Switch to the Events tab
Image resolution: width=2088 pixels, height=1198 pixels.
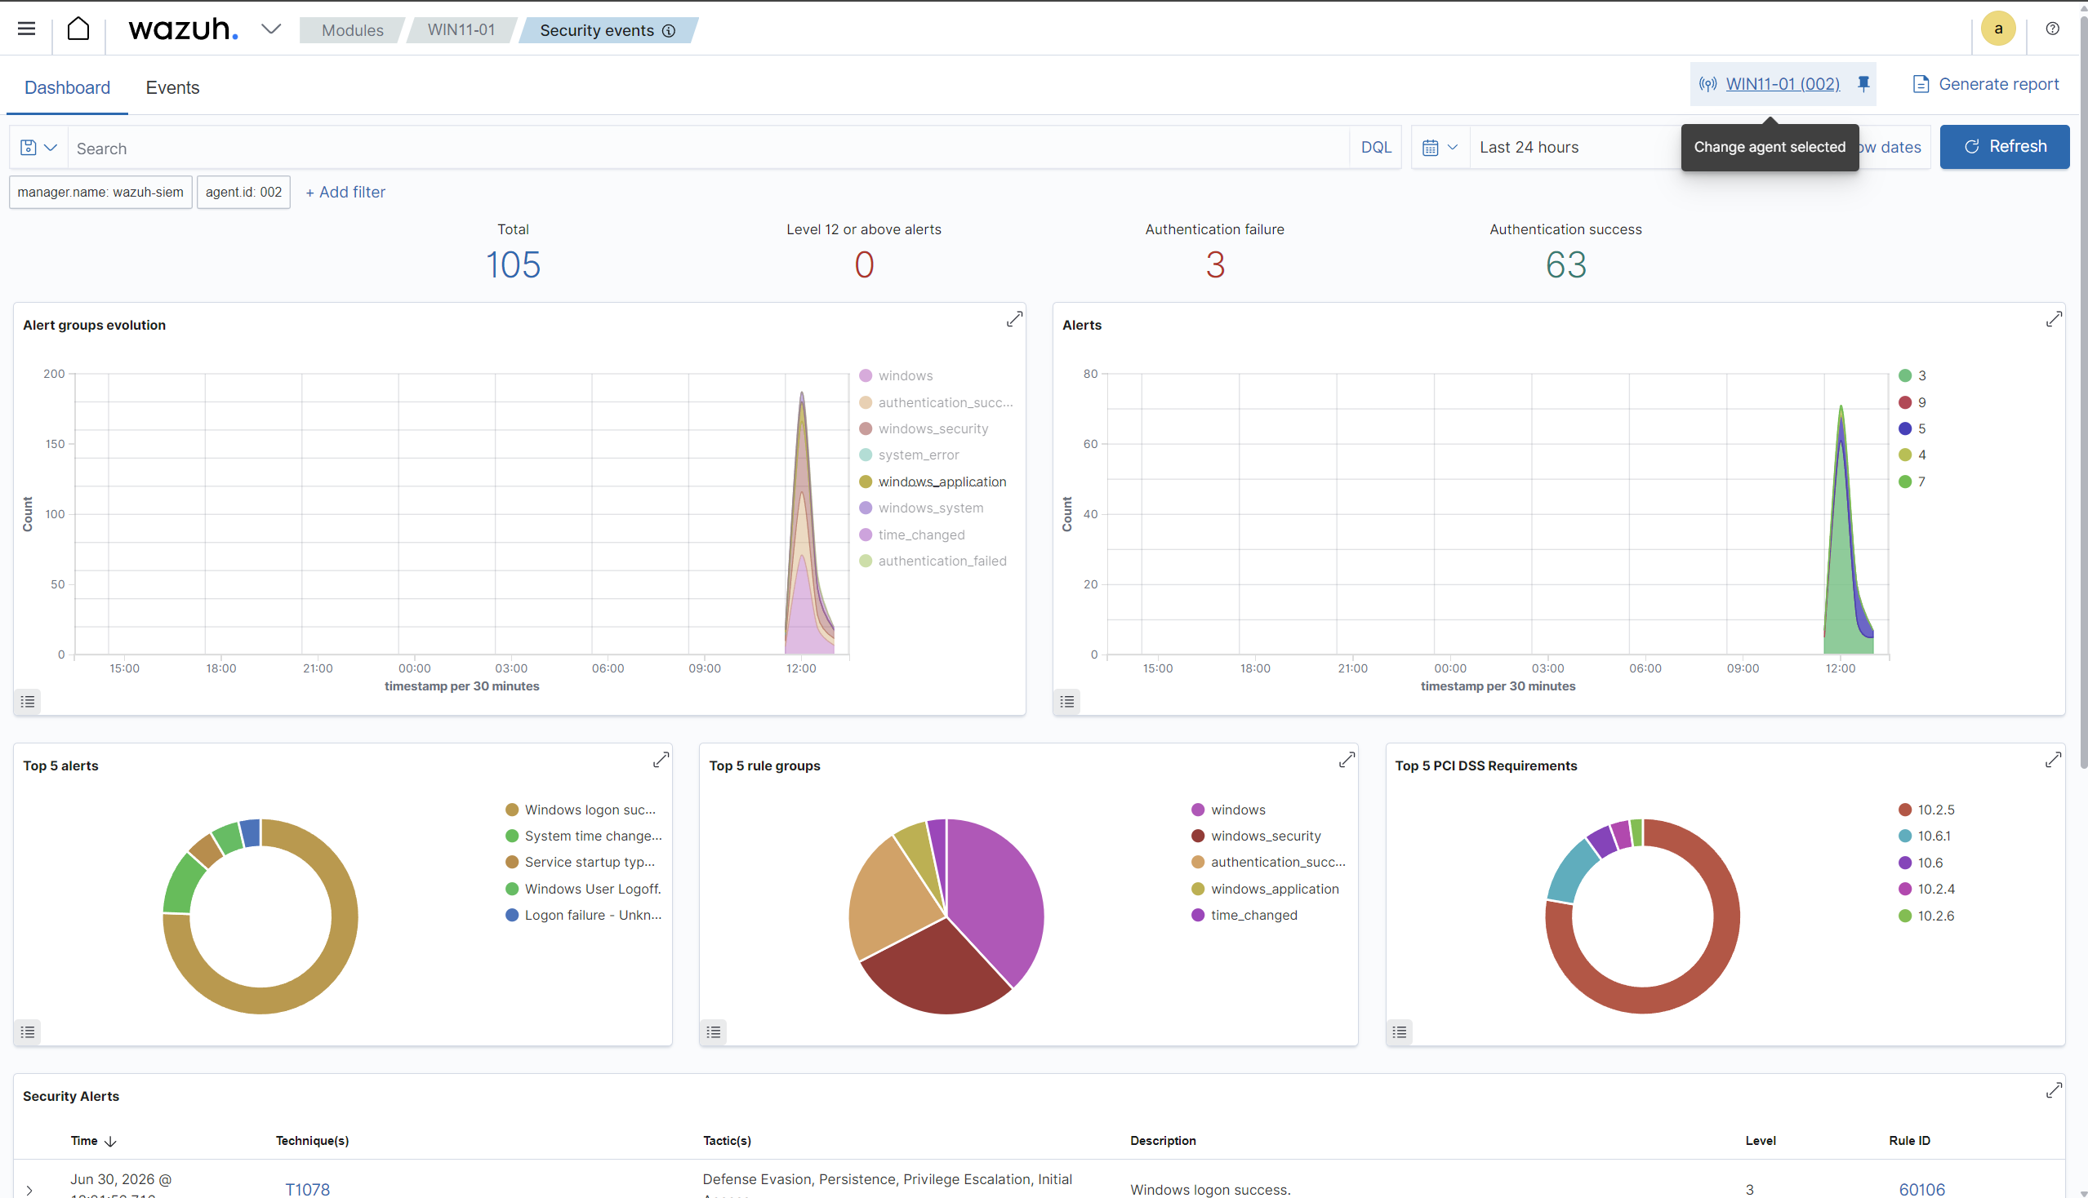(172, 88)
